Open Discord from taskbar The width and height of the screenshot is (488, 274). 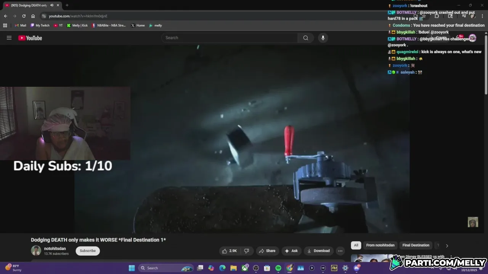pyautogui.click(x=356, y=268)
